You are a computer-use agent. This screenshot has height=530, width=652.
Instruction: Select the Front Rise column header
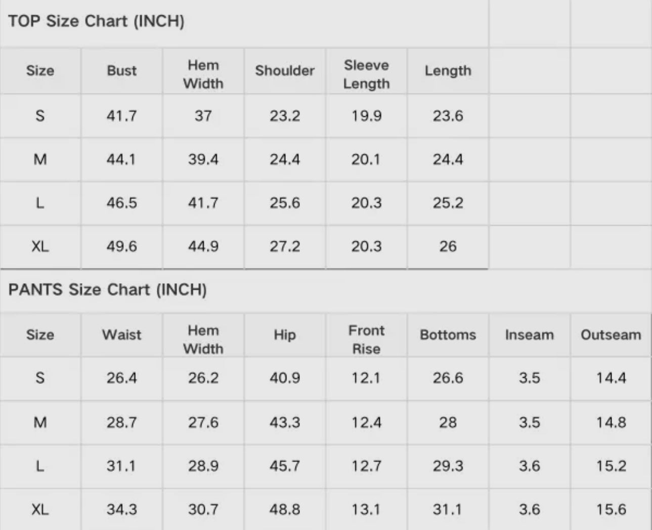click(366, 339)
